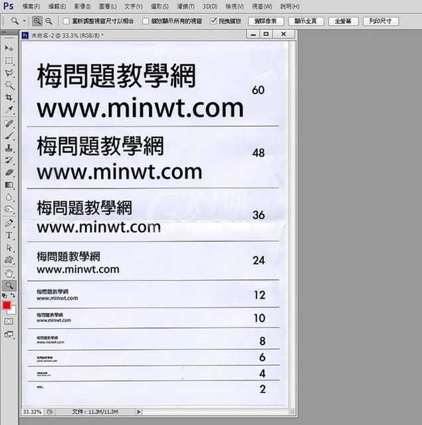Screen dimensions: 422x425
Task: Open the white background color swatch
Action: 13,311
